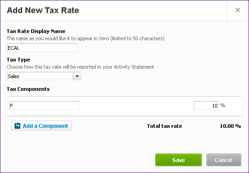Image resolution: width=249 pixels, height=173 pixels.
Task: Close the Add New Tax Rate dialog
Action: 238,10
